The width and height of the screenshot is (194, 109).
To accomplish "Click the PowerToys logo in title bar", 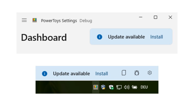I will tap(35, 20).
